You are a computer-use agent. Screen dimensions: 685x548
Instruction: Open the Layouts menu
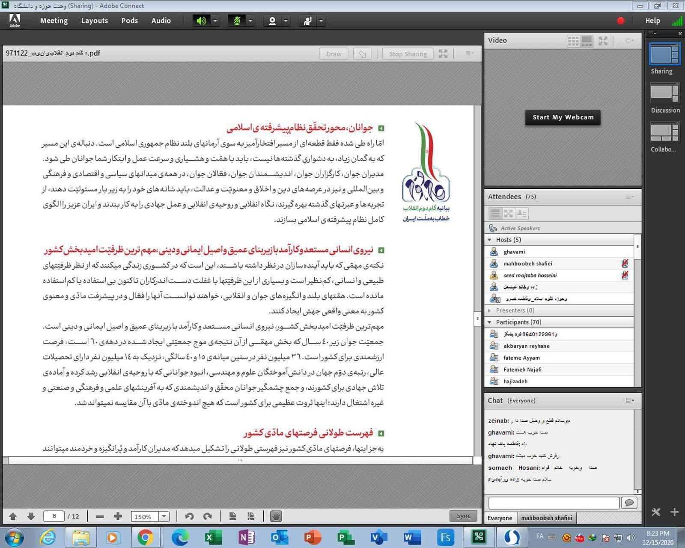(x=94, y=21)
